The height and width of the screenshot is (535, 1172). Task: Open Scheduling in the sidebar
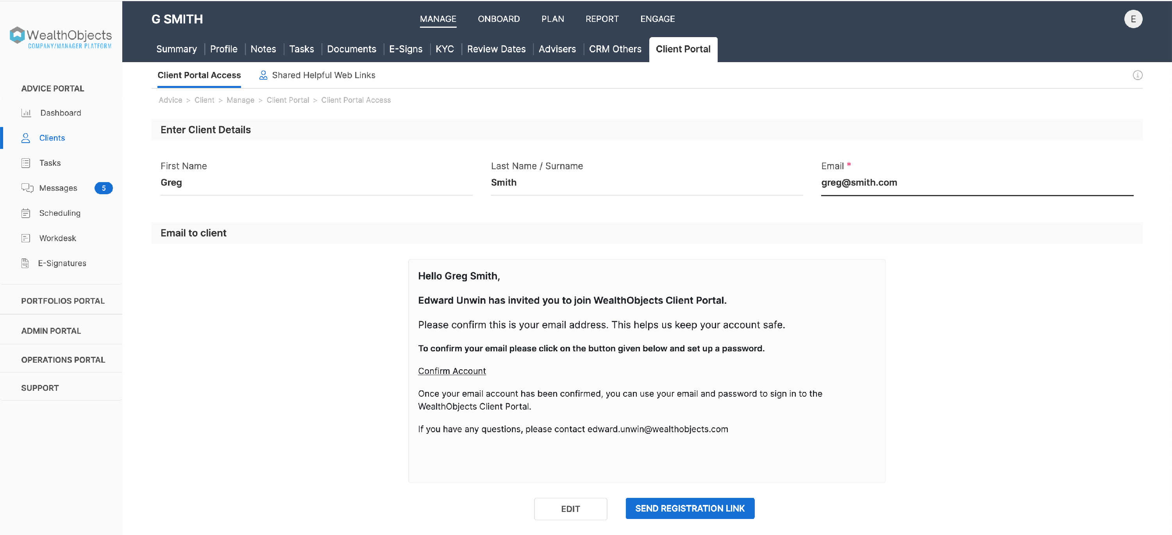[x=60, y=213]
